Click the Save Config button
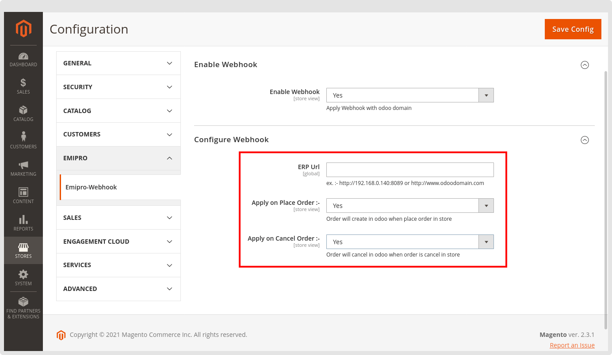612x355 pixels. click(x=573, y=29)
